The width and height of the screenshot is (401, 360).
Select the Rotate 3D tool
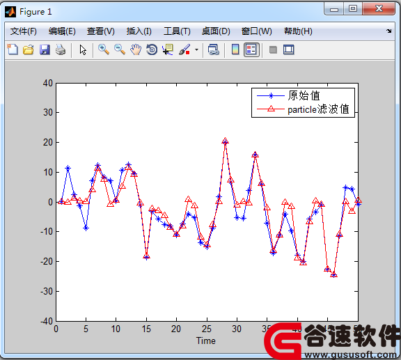pos(152,49)
